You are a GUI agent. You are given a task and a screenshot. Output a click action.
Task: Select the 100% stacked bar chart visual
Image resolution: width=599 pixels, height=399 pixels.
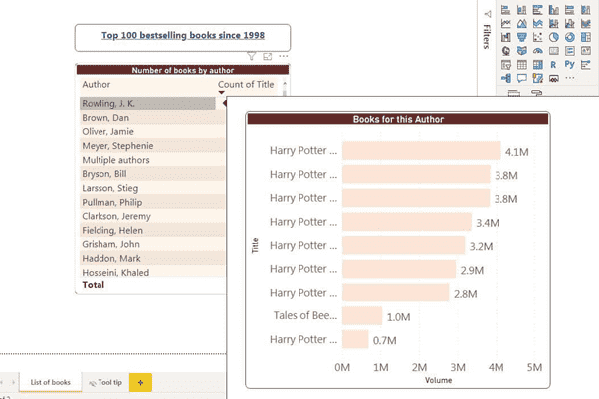click(x=569, y=10)
